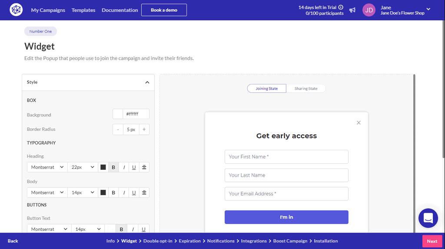This screenshot has width=445, height=249.
Task: Click the trial info icon
Action: point(341,7)
